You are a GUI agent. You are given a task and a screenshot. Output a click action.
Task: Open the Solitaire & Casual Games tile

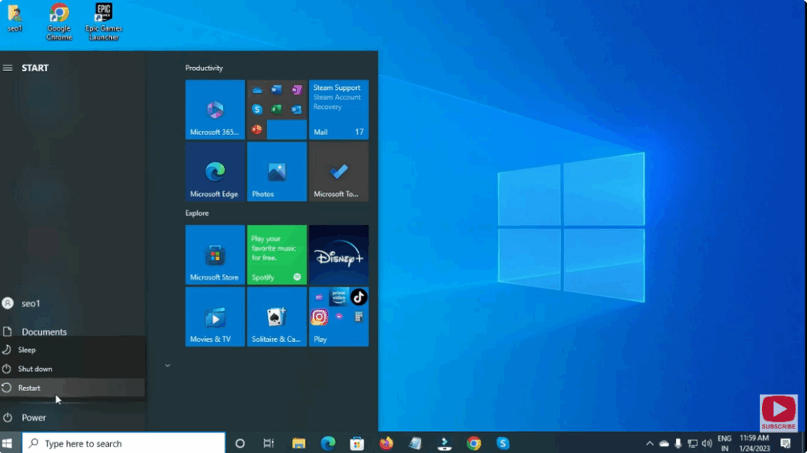[277, 317]
